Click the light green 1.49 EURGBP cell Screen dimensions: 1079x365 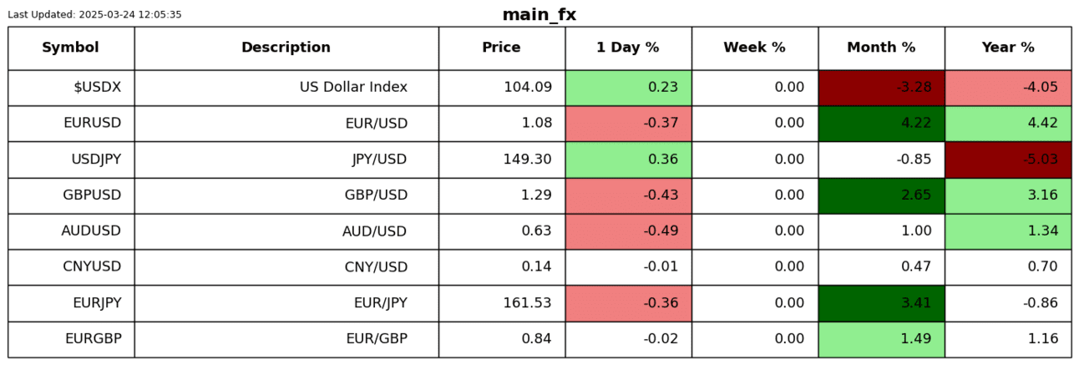pyautogui.click(x=881, y=338)
